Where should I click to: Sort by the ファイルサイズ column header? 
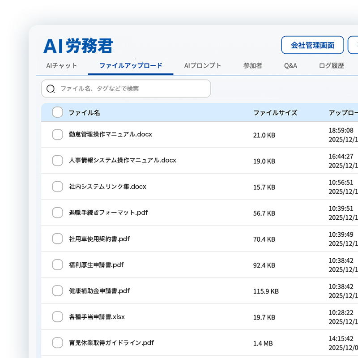[x=275, y=113]
